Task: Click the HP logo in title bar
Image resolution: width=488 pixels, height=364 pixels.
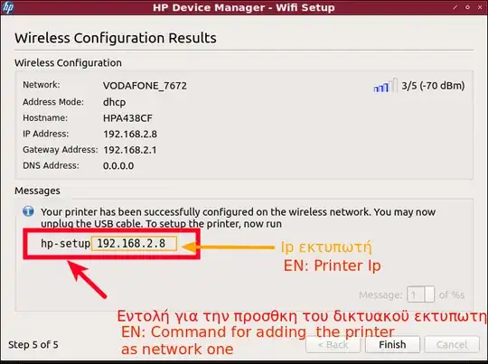Action: (x=7, y=7)
